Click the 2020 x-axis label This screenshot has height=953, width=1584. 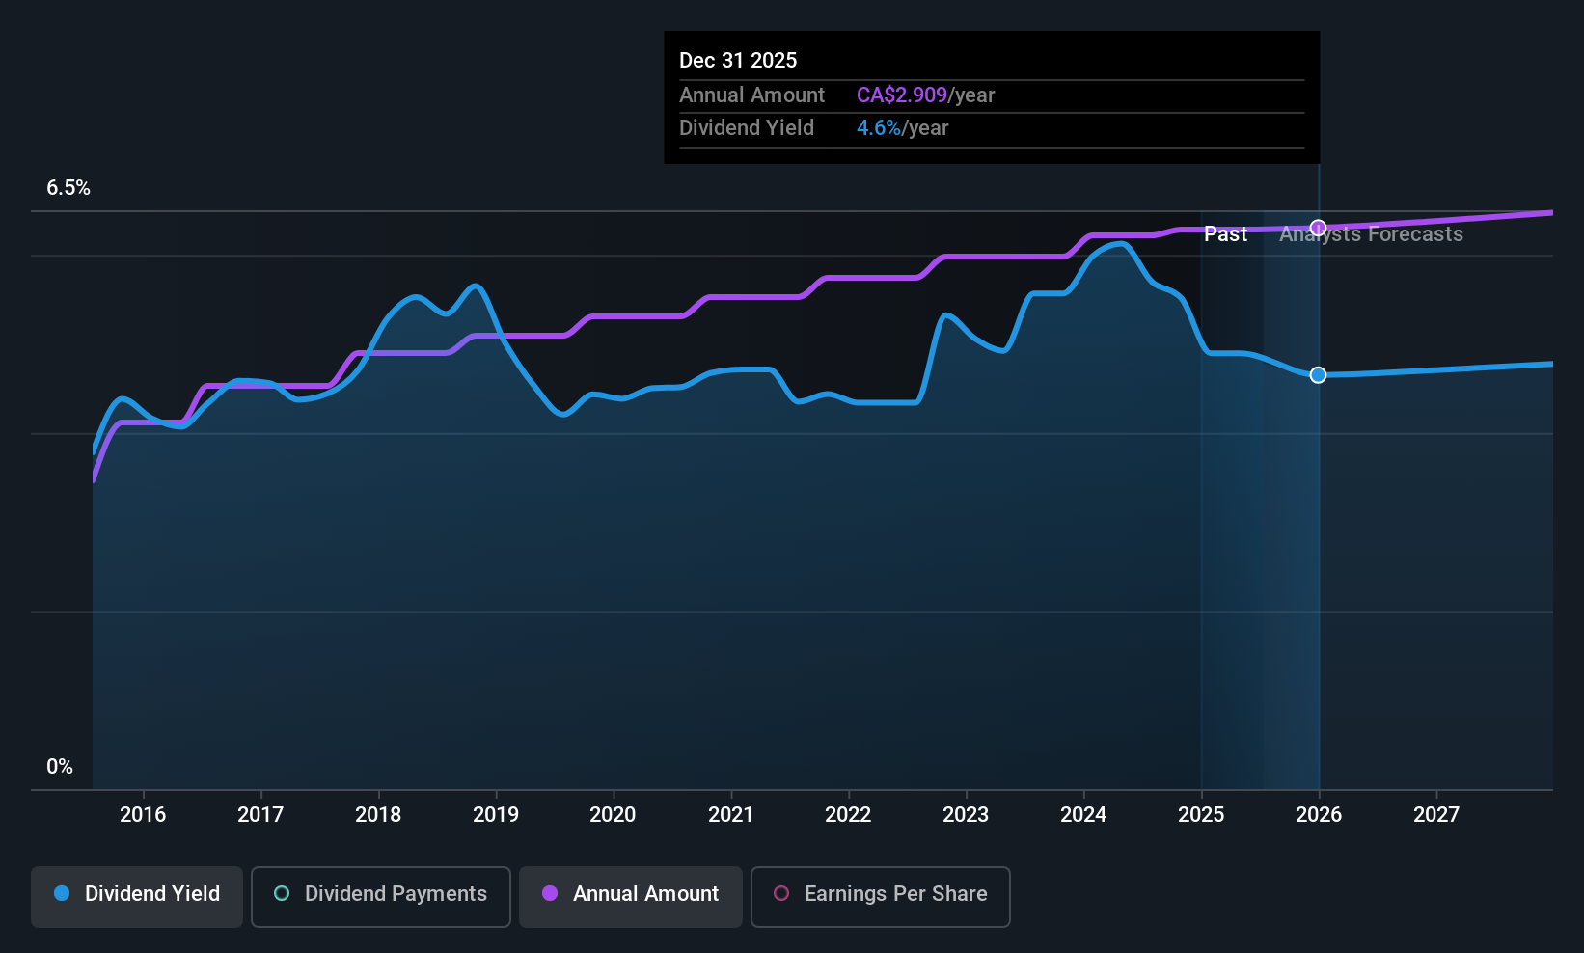click(613, 814)
